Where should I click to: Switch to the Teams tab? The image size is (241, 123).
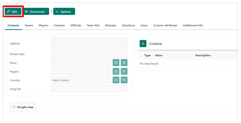(x=29, y=25)
